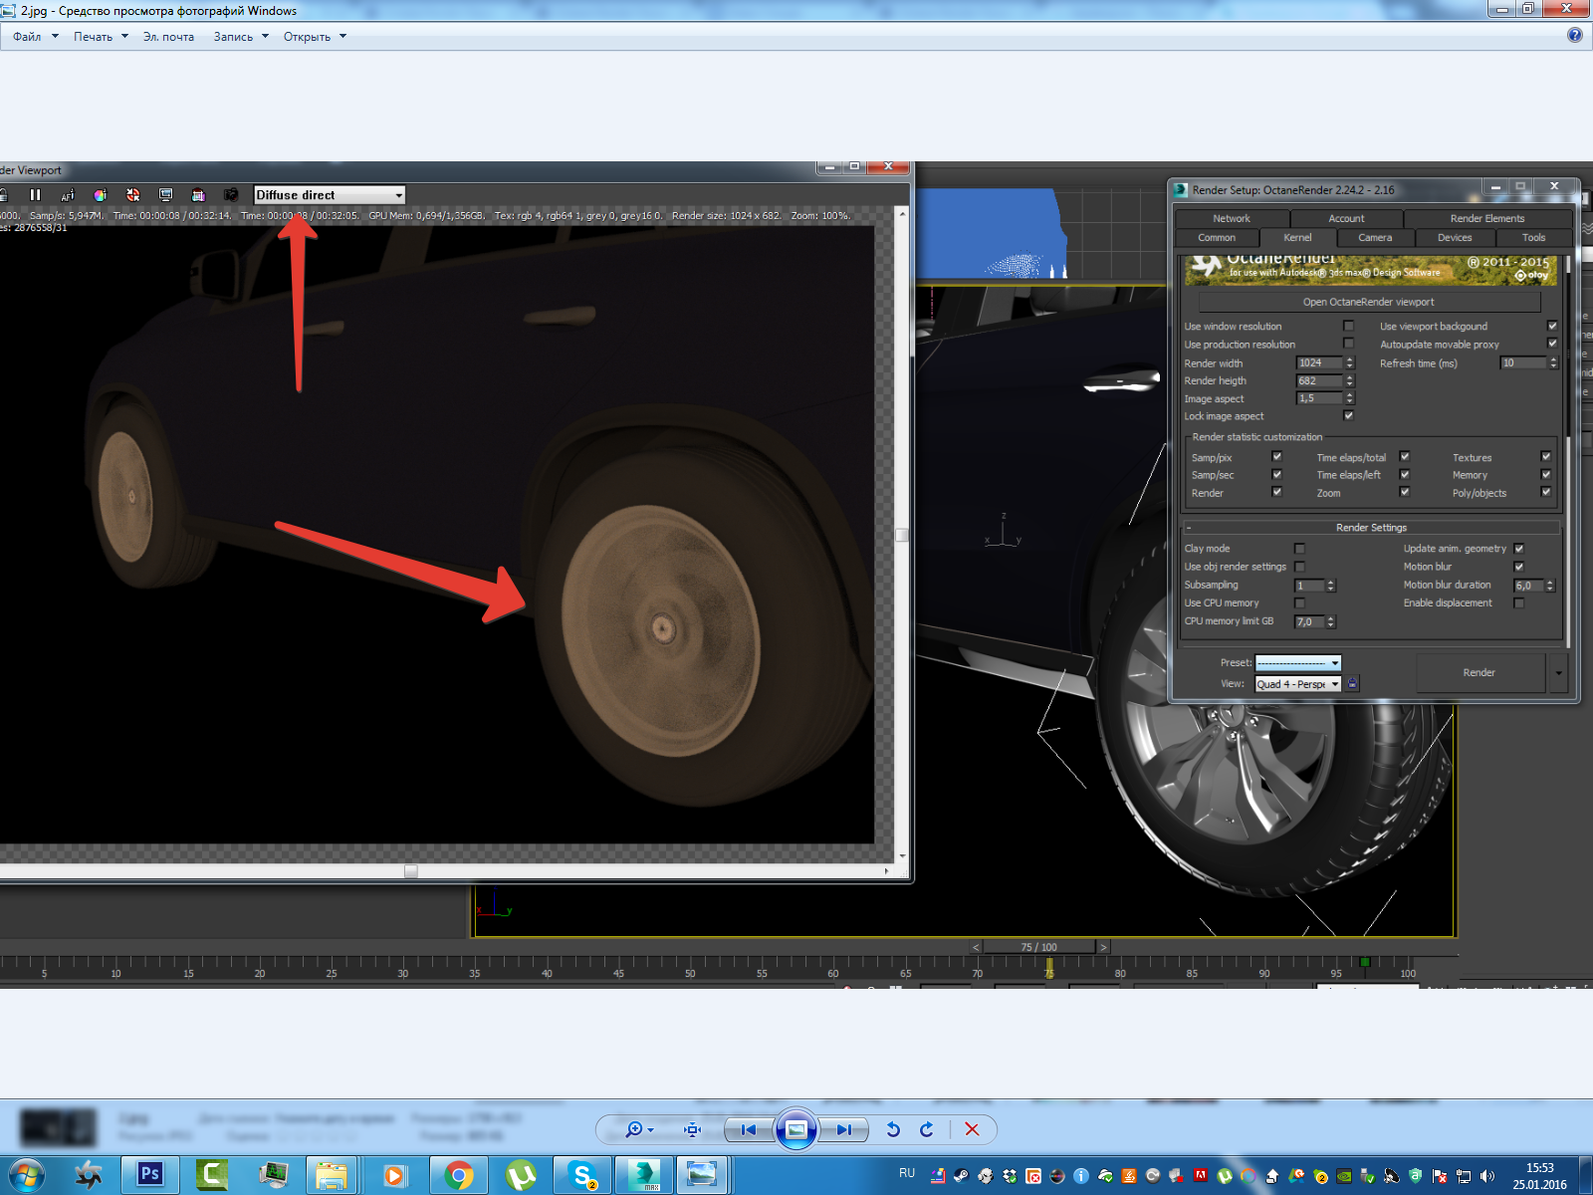Open the Diffuse direct kernel dropdown
This screenshot has width=1593, height=1195.
pos(398,195)
